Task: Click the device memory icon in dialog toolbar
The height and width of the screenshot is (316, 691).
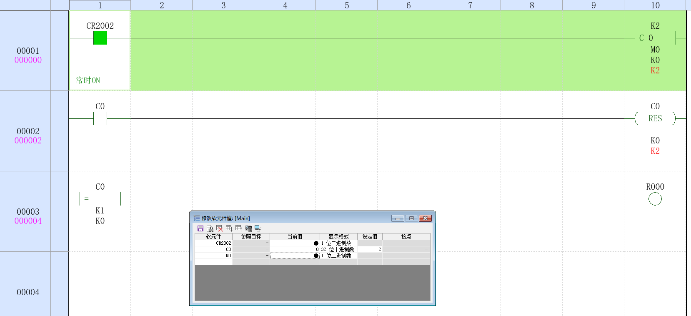Action: [248, 228]
